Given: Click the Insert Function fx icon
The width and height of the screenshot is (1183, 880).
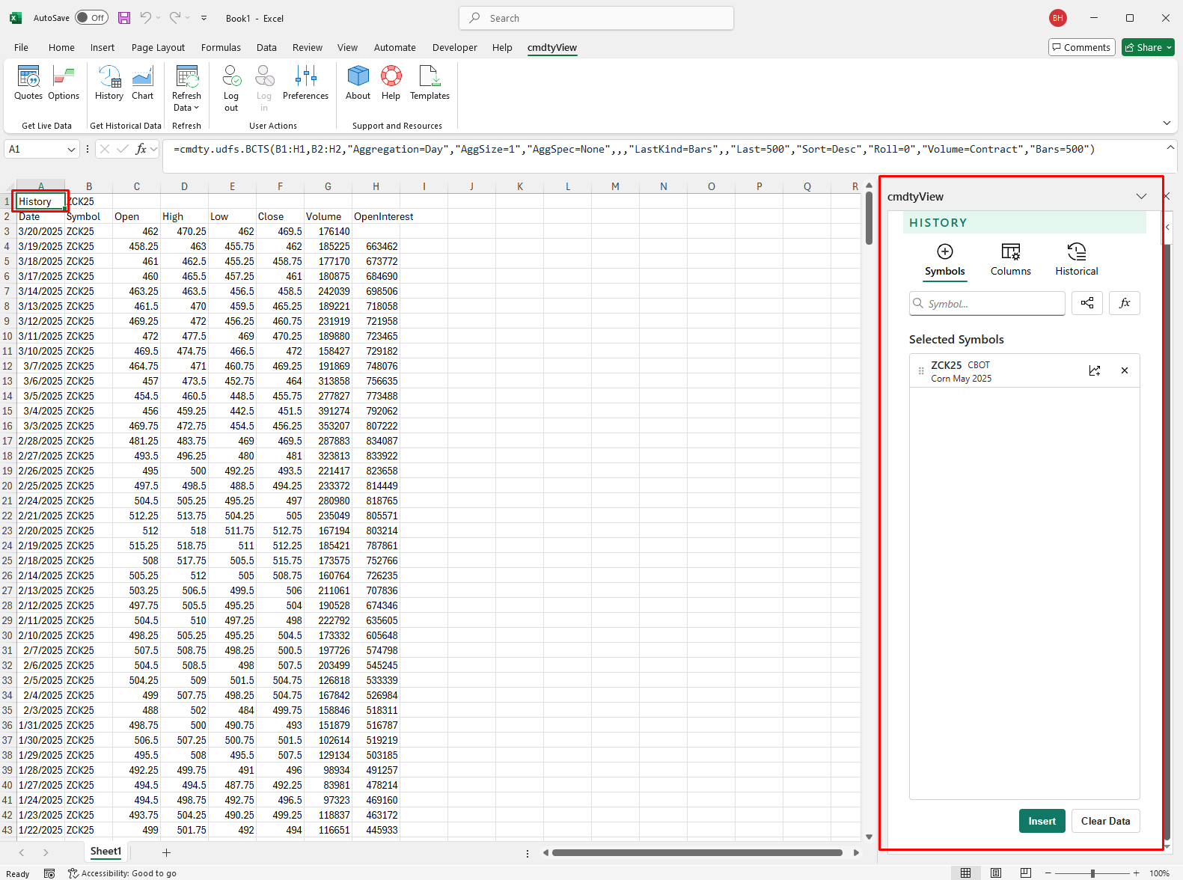Looking at the screenshot, I should pyautogui.click(x=141, y=149).
